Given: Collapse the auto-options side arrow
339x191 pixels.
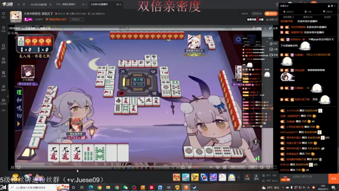Looking at the screenshot, I should 19,124.
